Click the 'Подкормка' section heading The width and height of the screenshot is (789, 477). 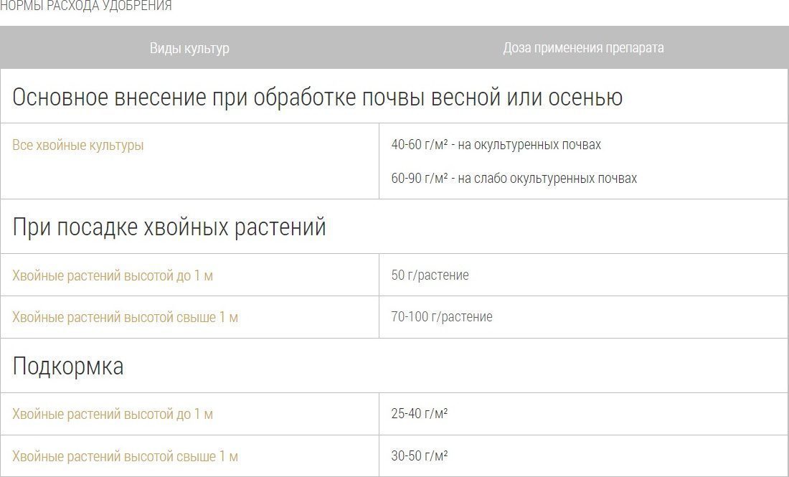coord(68,366)
